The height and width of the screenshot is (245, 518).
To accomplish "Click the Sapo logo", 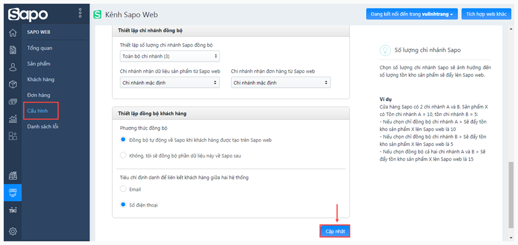I will click(x=28, y=14).
